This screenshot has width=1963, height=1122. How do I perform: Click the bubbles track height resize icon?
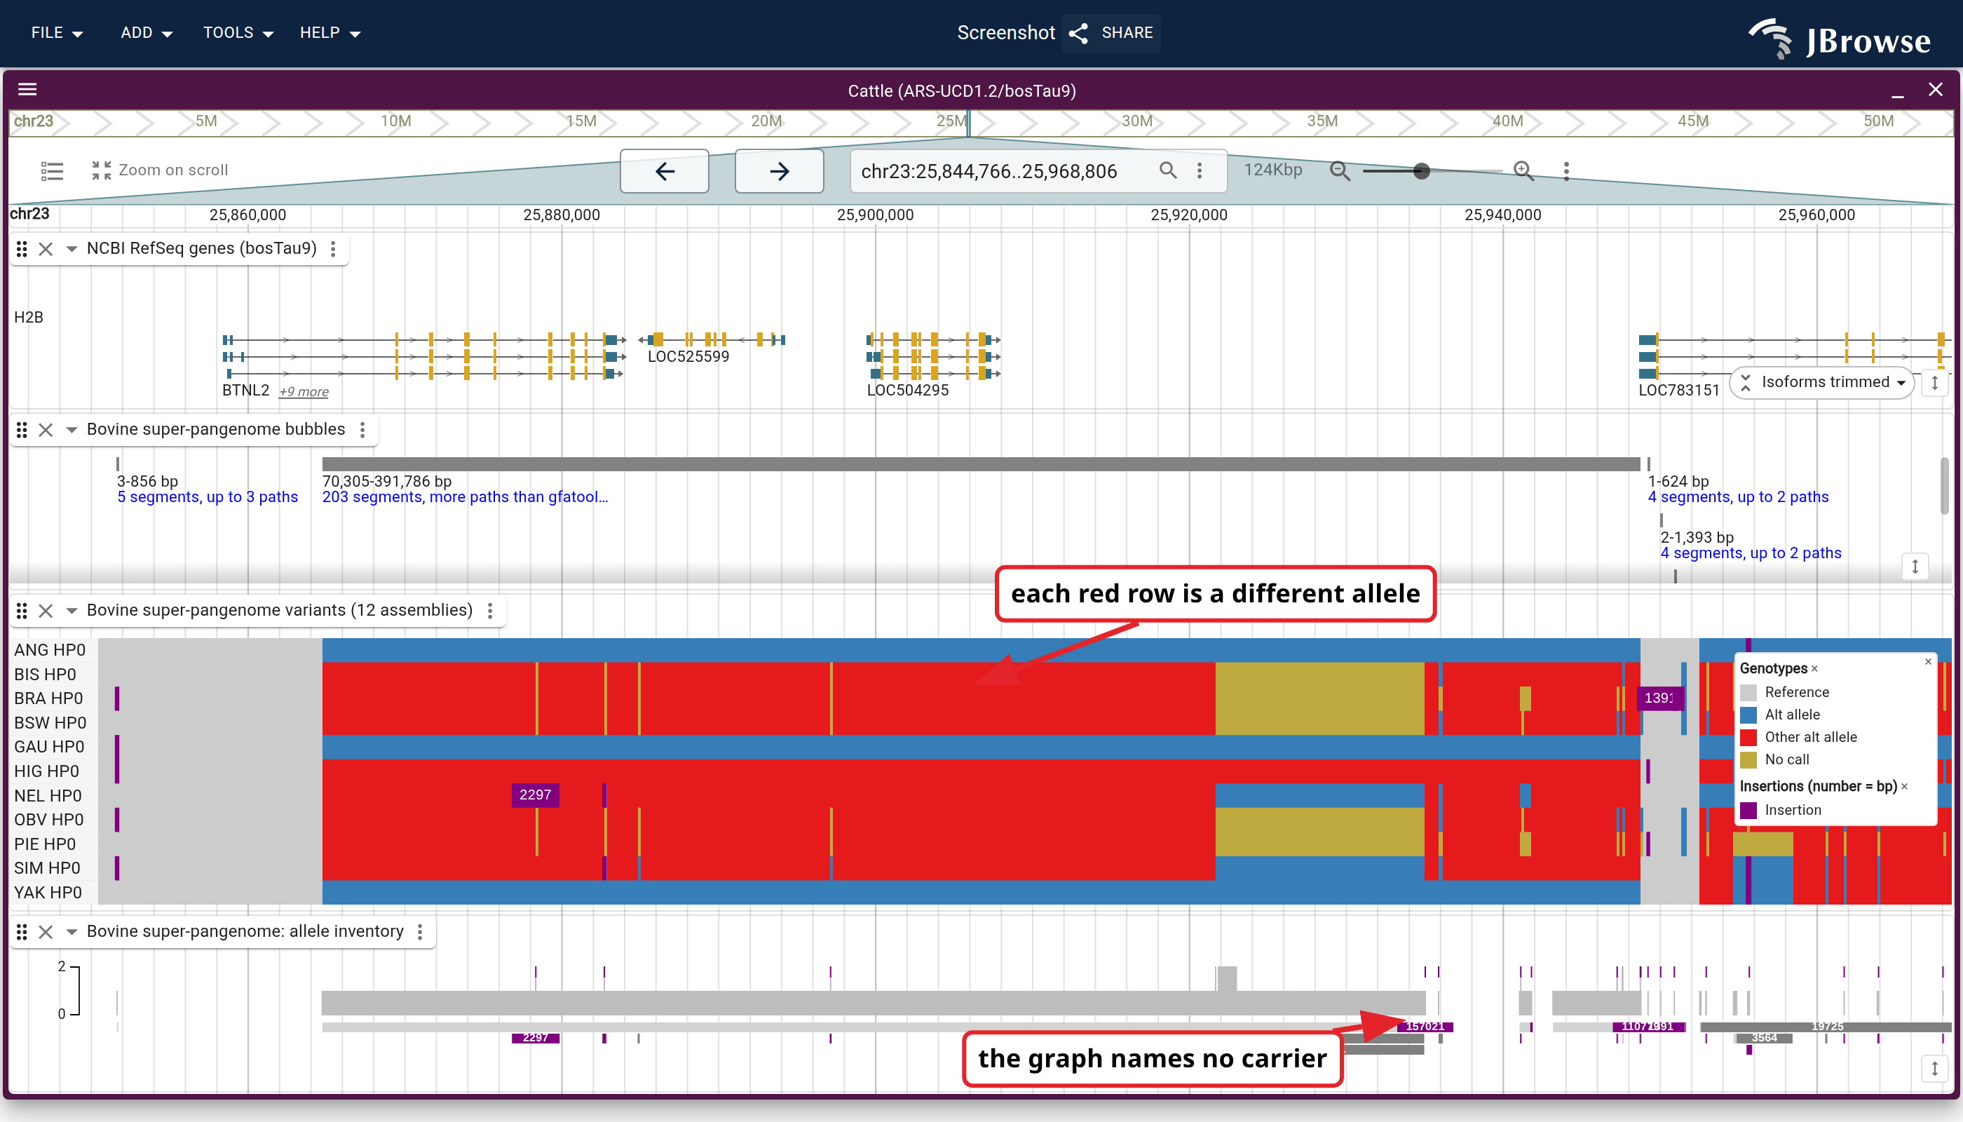(x=1915, y=567)
